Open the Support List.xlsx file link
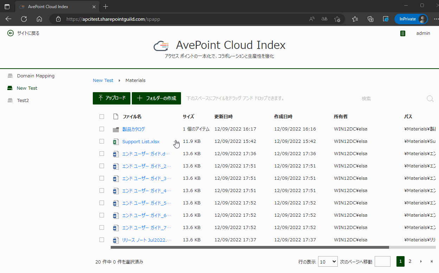This screenshot has height=273, width=439. 141,141
